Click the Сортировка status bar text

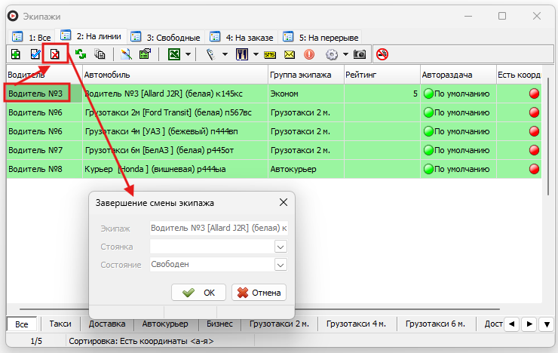point(141,341)
